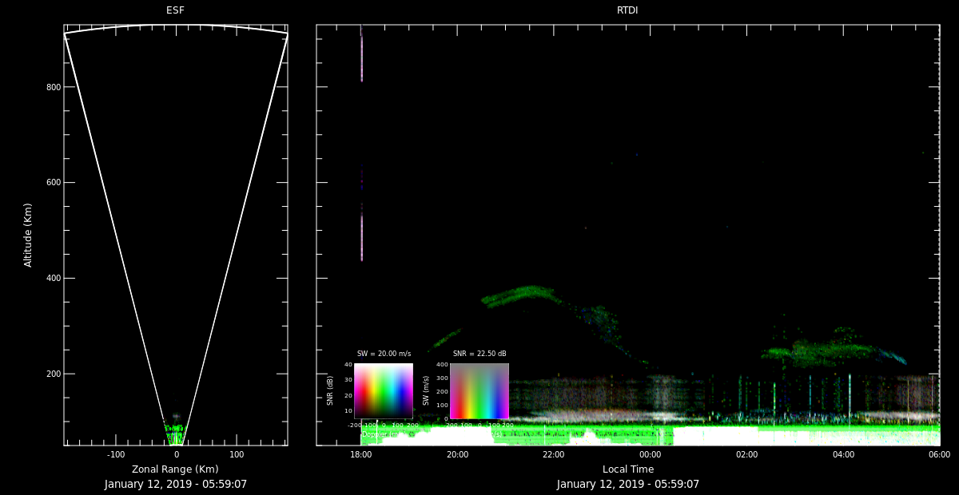Image resolution: width=959 pixels, height=495 pixels.
Task: Click the SW = 20.00 m/s color legend square
Action: [384, 391]
